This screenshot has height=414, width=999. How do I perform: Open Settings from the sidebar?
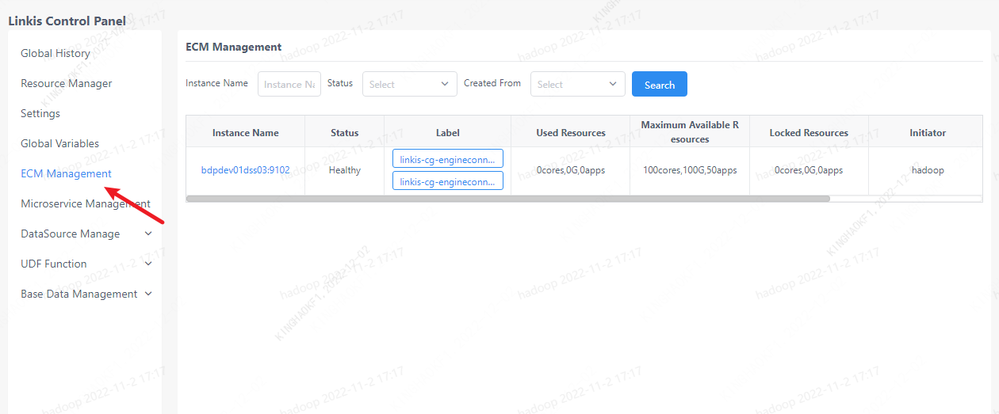coord(40,113)
